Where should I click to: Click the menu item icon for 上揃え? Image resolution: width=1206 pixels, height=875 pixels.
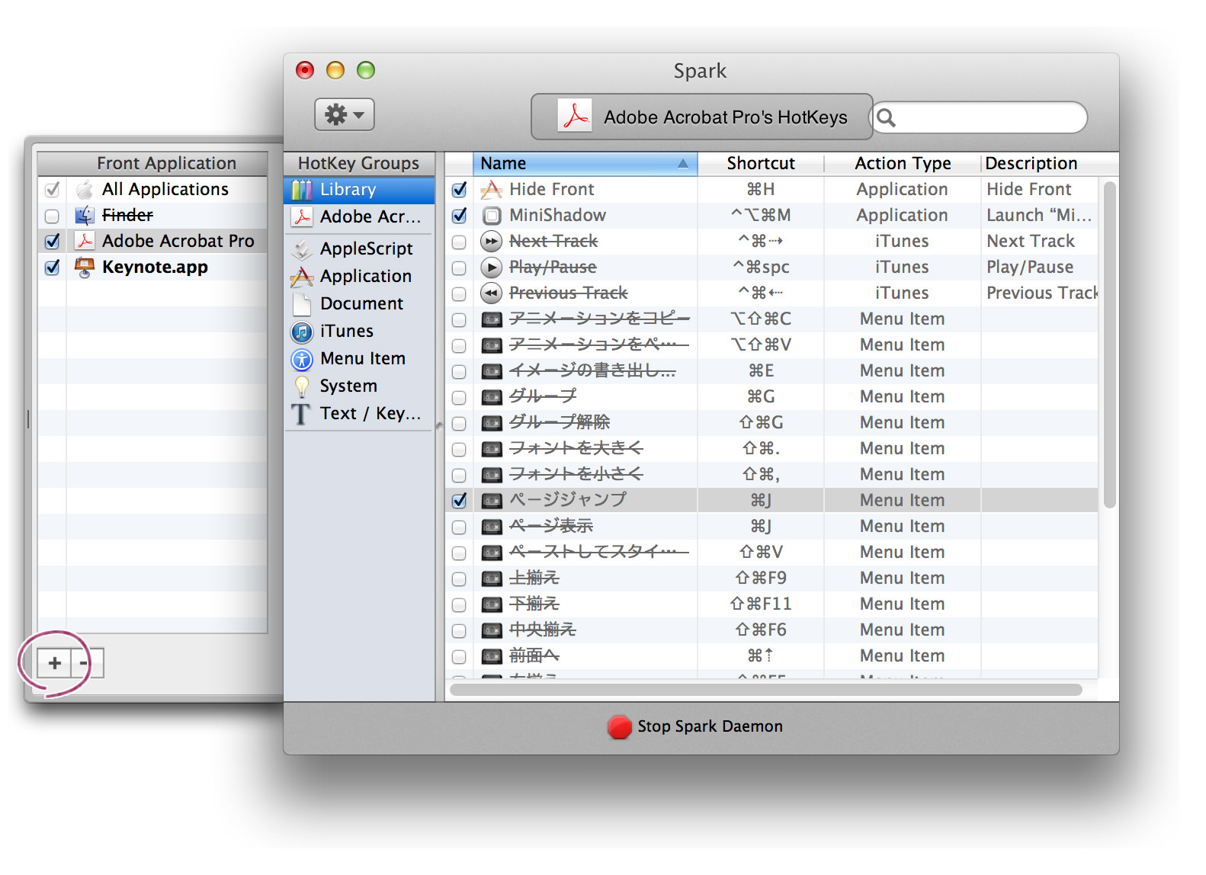click(492, 579)
